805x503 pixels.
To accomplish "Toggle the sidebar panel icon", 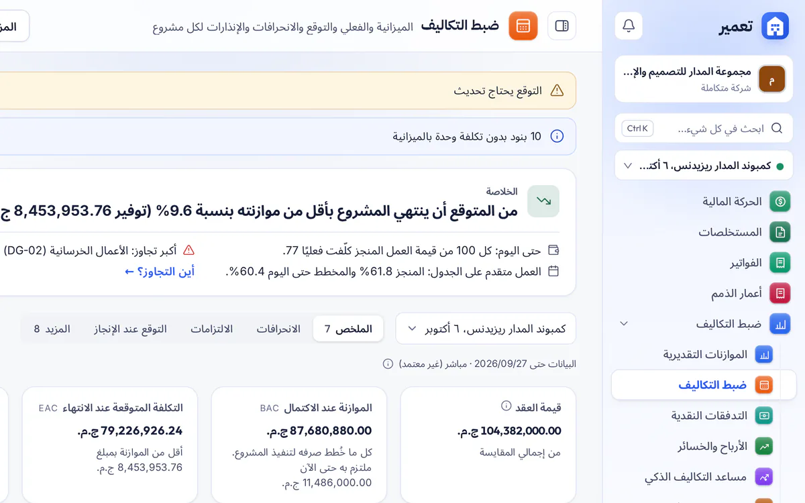I will [x=562, y=26].
